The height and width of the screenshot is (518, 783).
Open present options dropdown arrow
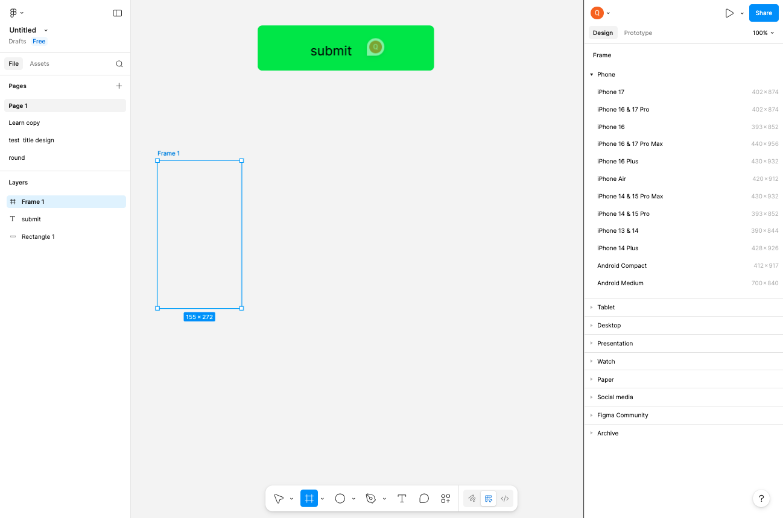742,13
